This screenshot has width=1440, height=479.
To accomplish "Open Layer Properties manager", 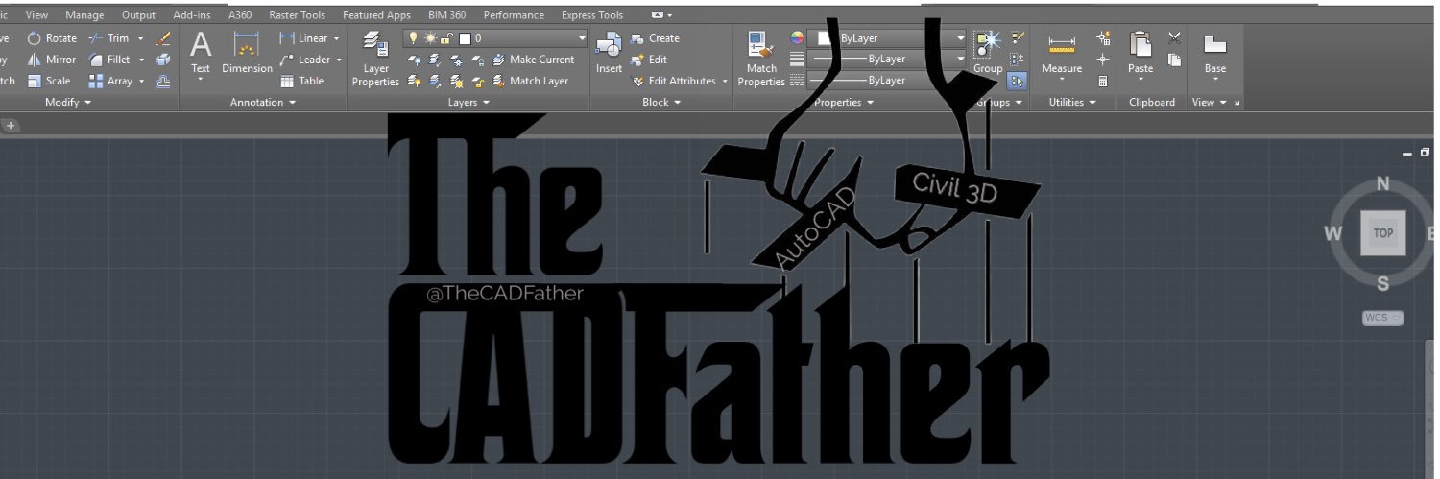I will [x=375, y=59].
